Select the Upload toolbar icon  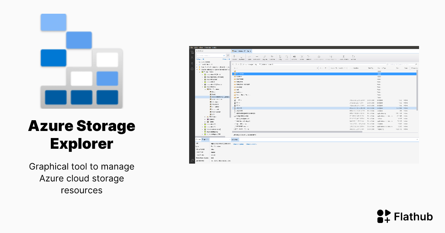point(234,58)
